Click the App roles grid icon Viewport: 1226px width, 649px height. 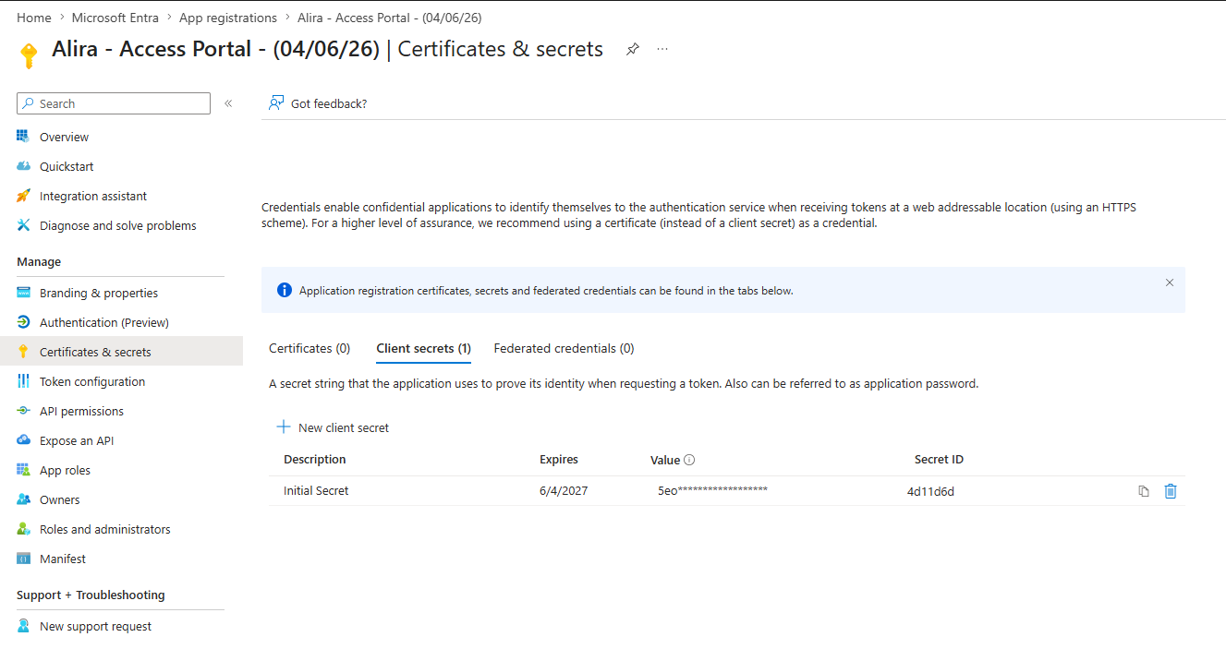click(x=23, y=470)
